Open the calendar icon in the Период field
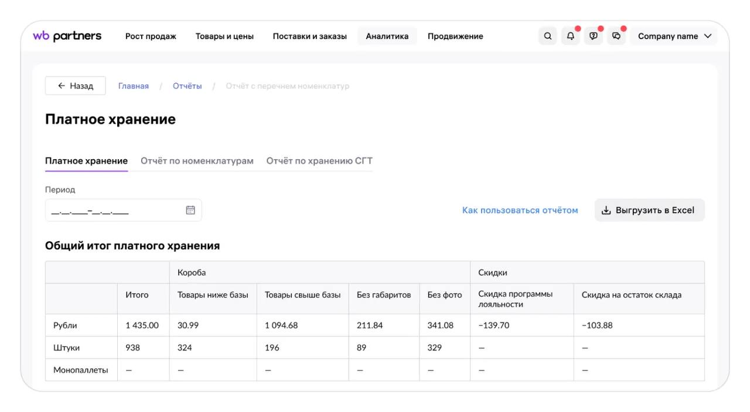The width and height of the screenshot is (750, 412). click(190, 210)
